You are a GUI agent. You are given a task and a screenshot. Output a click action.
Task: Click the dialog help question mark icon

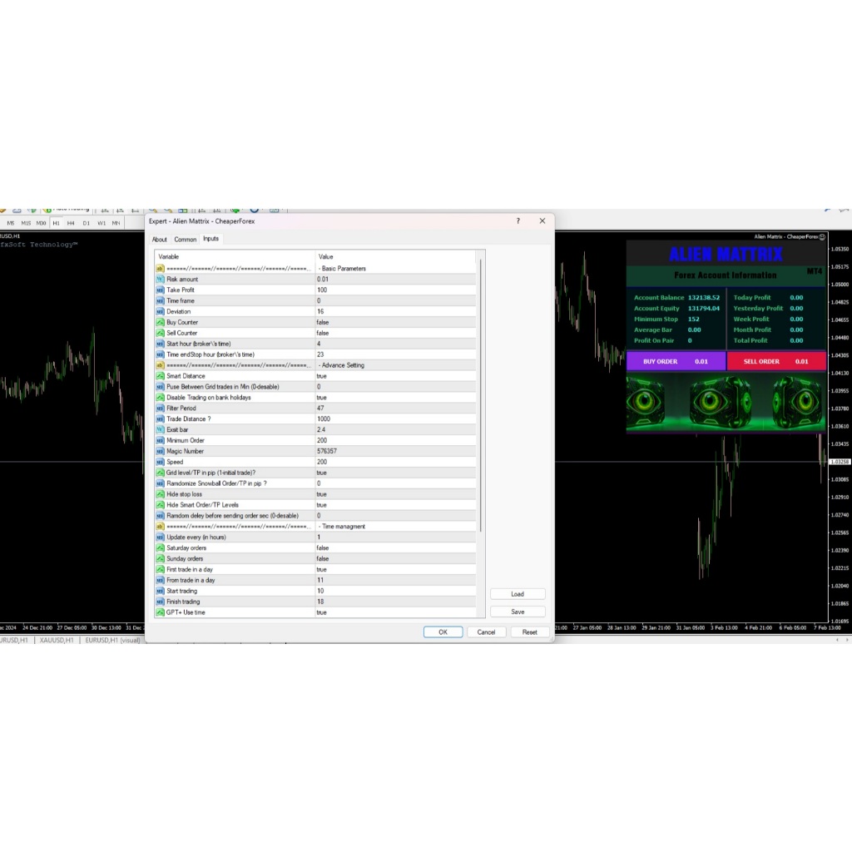(x=518, y=221)
